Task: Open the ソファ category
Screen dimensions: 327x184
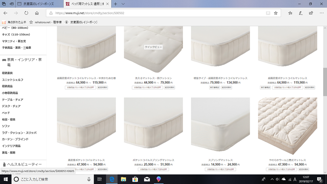Action: click(x=6, y=126)
